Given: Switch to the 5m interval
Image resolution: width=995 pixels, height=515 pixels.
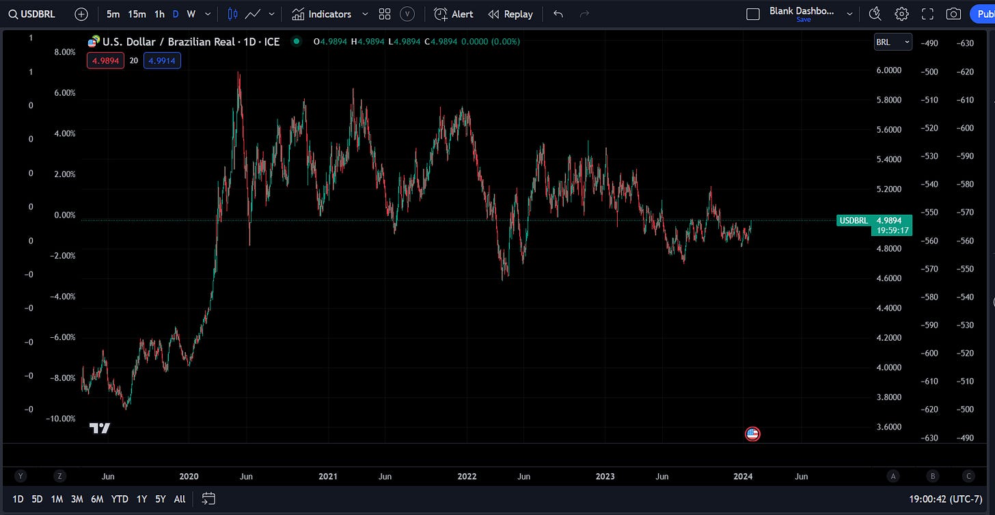Looking at the screenshot, I should point(113,14).
